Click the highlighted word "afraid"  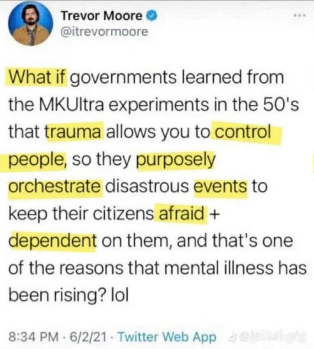(x=181, y=214)
